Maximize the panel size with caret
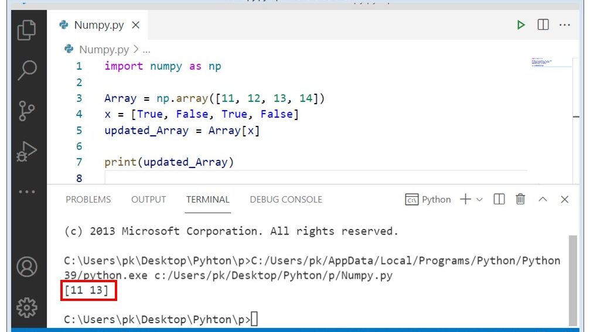The width and height of the screenshot is (590, 332). (543, 200)
